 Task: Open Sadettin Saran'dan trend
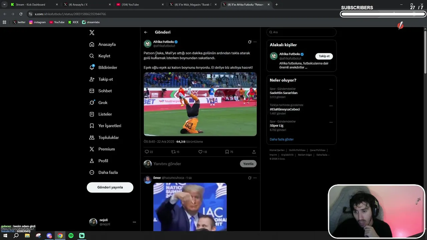[x=284, y=93]
